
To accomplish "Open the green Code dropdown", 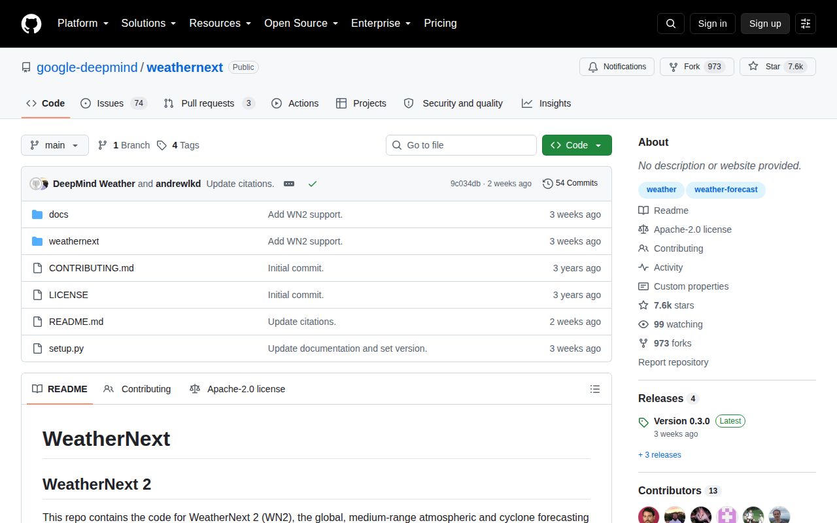I will [577, 145].
